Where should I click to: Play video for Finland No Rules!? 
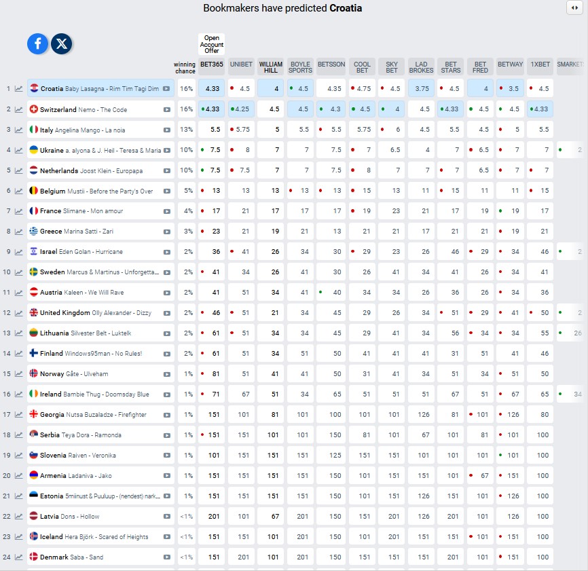[167, 354]
